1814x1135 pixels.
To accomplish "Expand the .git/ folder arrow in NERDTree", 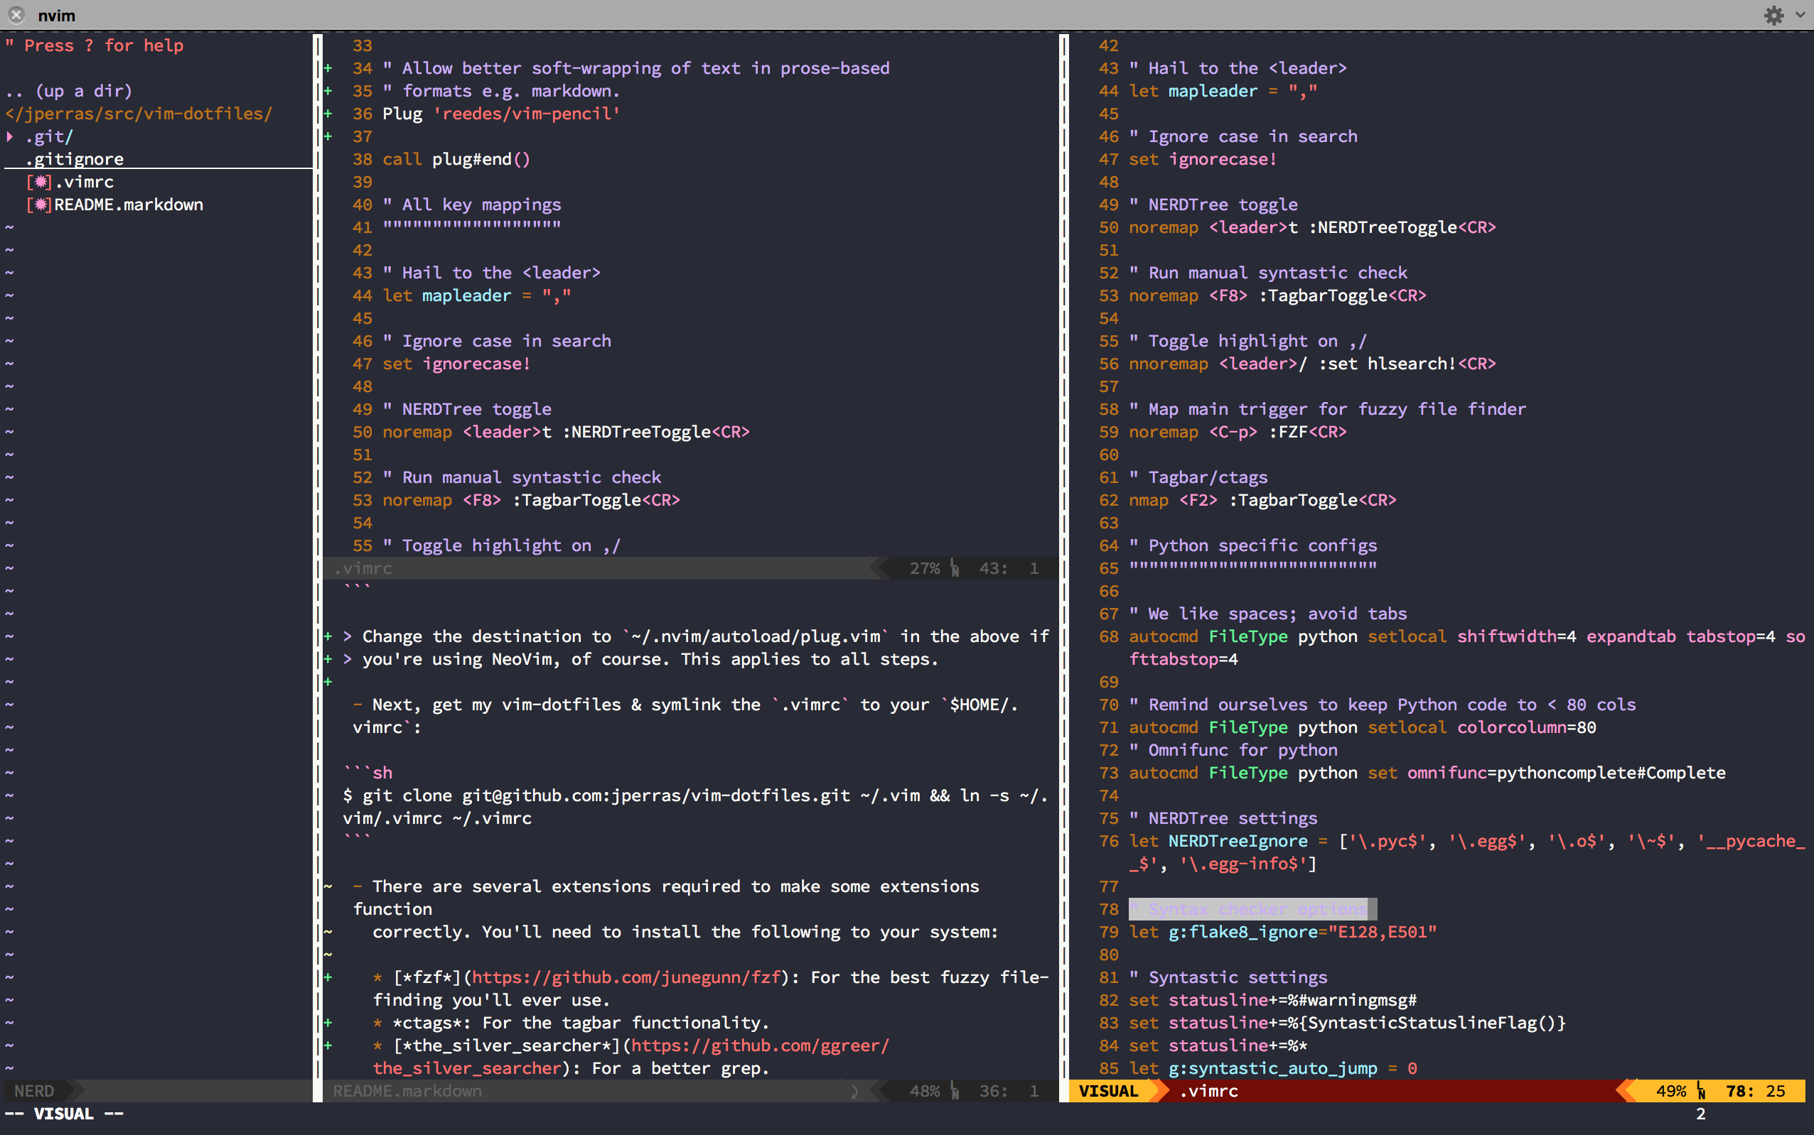I will [10, 136].
